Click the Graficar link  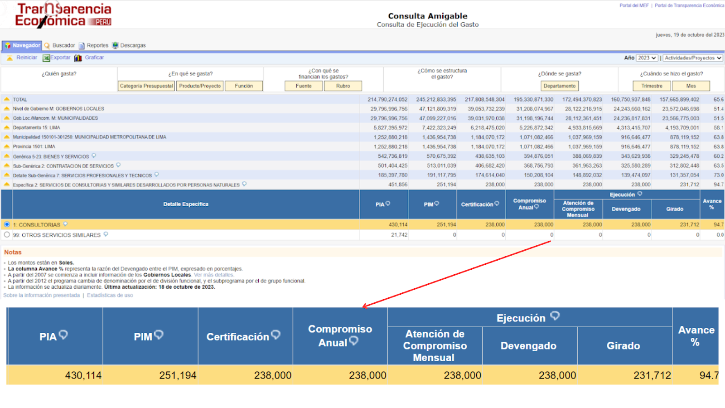point(94,58)
